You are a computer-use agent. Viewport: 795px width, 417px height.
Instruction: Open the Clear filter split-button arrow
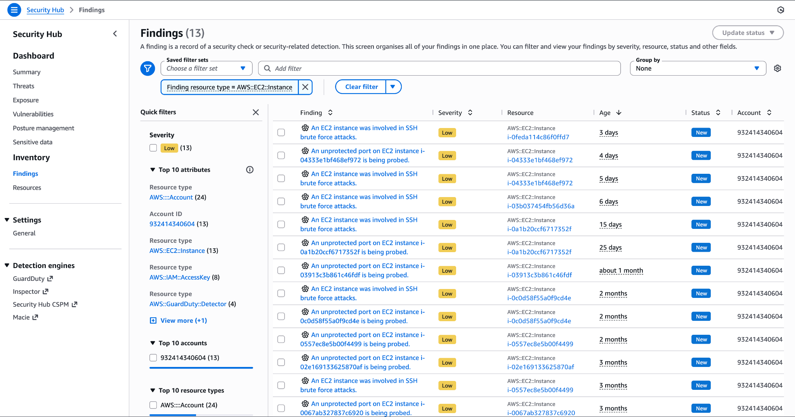[x=393, y=87]
